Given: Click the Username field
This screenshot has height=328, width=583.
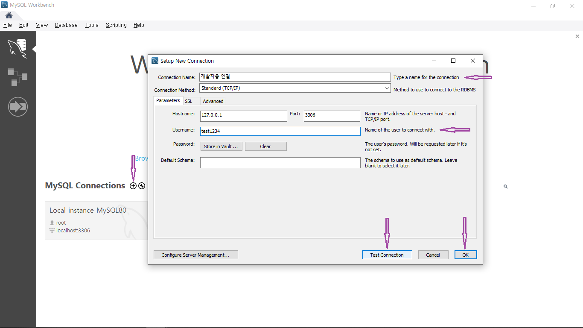Looking at the screenshot, I should pyautogui.click(x=280, y=131).
